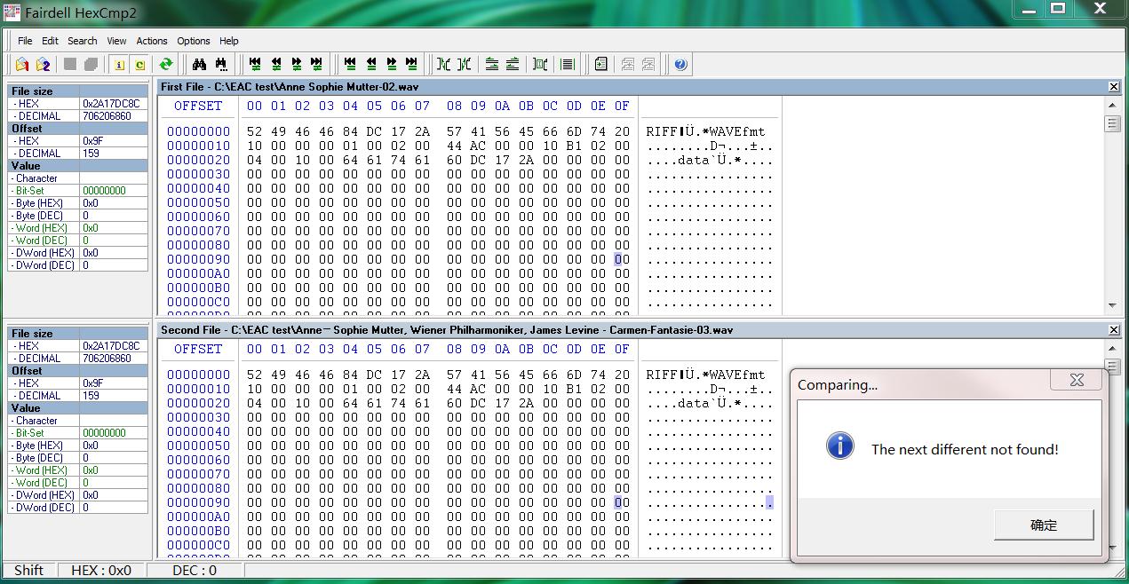
Task: Click the blue help question icon
Action: 680,64
